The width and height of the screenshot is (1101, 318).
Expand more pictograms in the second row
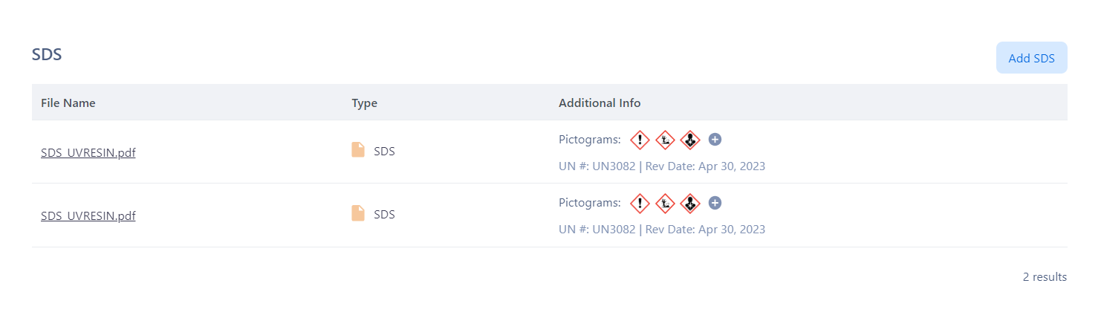(715, 203)
